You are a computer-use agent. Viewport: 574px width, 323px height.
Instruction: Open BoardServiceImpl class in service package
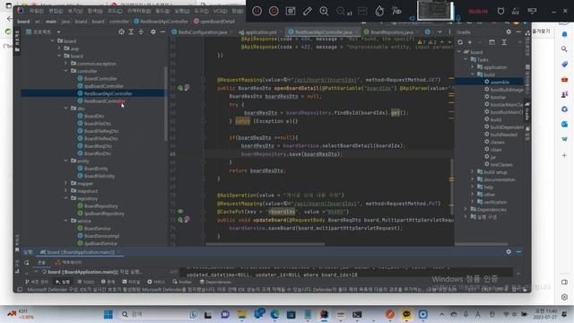101,236
